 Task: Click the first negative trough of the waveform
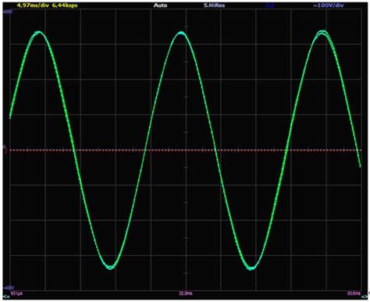pos(110,267)
